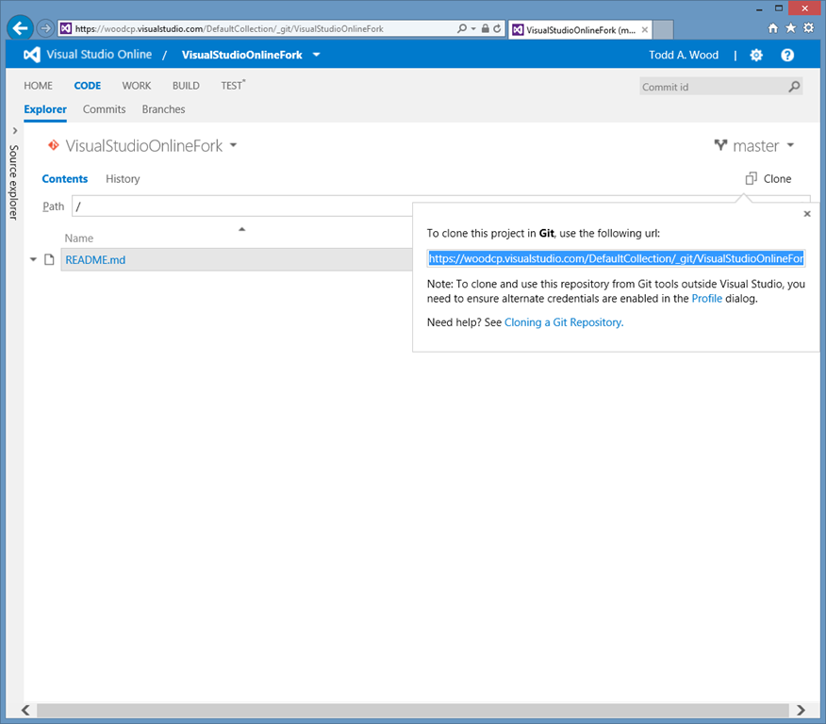826x724 pixels.
Task: Open the master branch dropdown arrow
Action: tap(790, 145)
